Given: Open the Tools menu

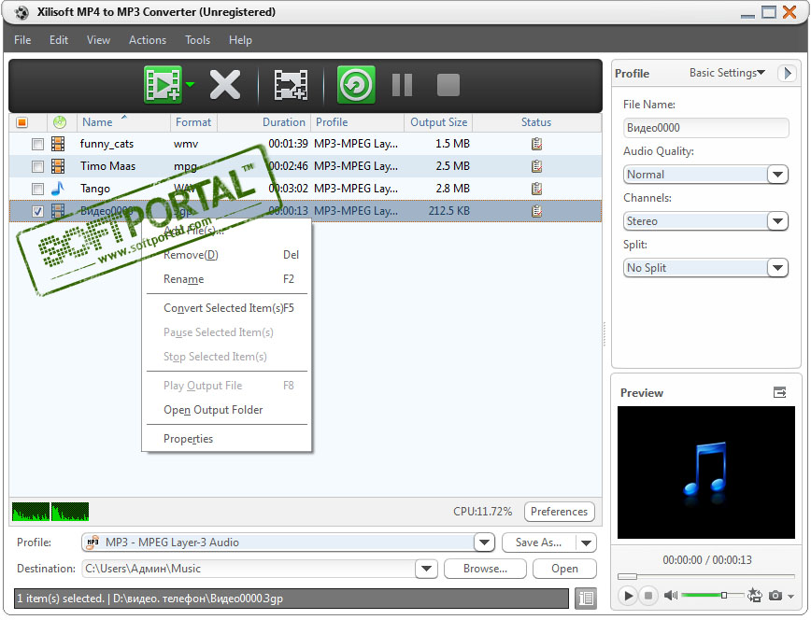Looking at the screenshot, I should pyautogui.click(x=197, y=40).
